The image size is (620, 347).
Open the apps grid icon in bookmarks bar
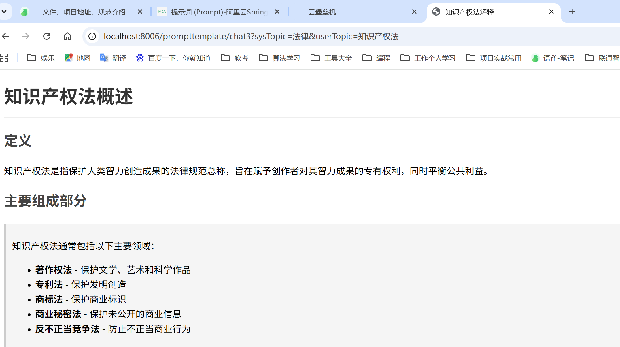pos(4,58)
